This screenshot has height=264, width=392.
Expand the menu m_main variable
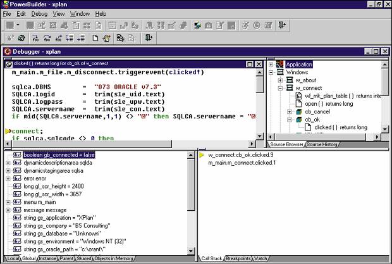[8, 202]
